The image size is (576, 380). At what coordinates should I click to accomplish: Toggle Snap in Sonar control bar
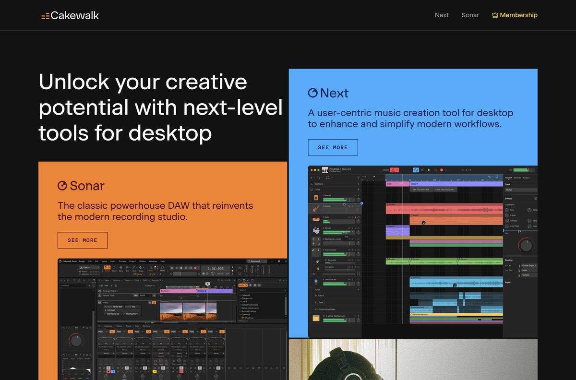coord(151,269)
